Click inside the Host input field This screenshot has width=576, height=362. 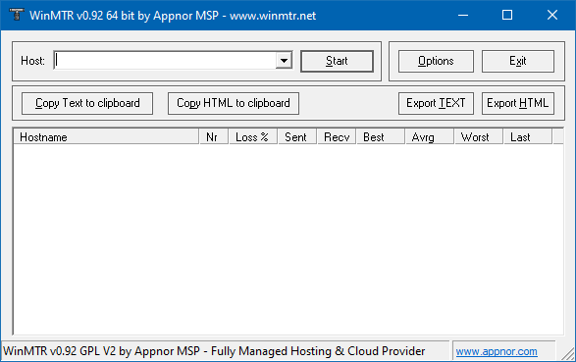[165, 61]
